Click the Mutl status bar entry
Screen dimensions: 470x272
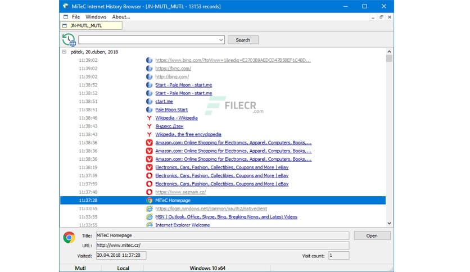click(x=80, y=268)
